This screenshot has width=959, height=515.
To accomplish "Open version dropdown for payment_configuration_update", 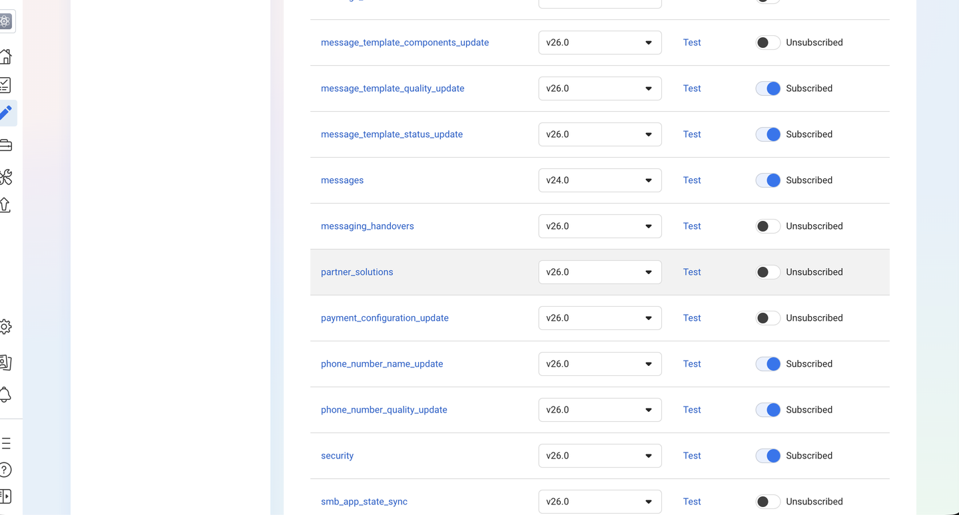I will coord(600,318).
